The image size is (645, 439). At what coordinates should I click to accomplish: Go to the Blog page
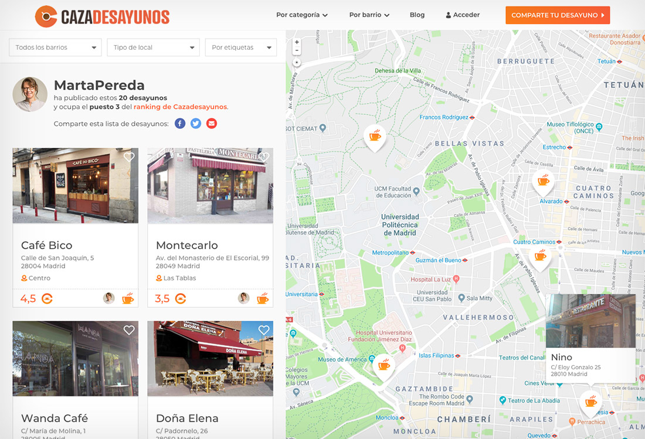(x=417, y=15)
